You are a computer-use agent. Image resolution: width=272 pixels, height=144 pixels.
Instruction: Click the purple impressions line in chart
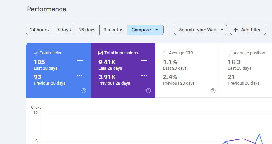[x=243, y=139]
